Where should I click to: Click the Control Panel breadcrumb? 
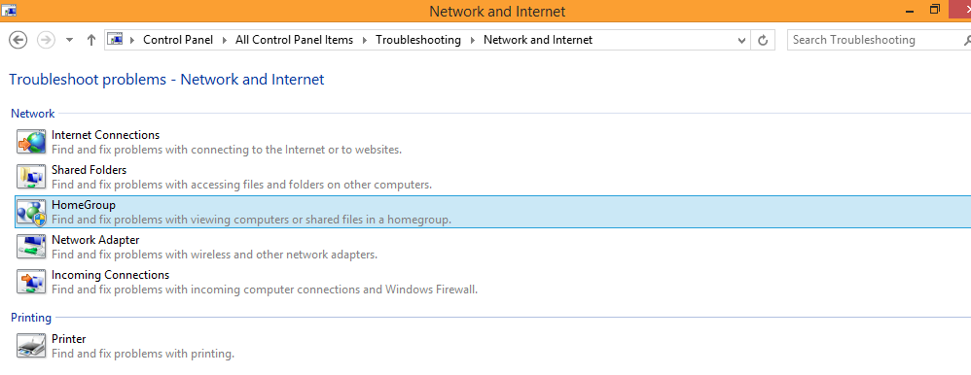pos(178,40)
